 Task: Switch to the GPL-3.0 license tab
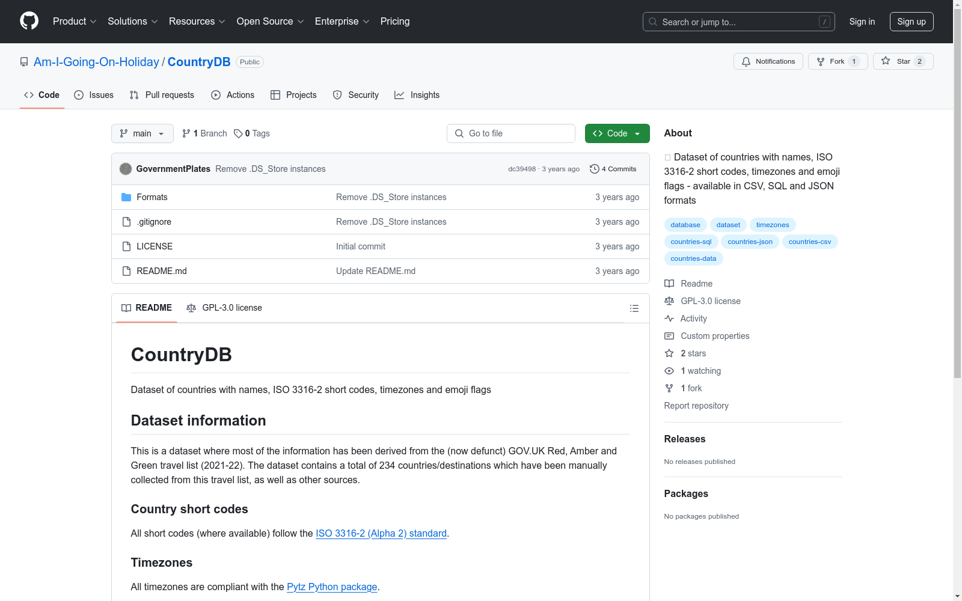pos(224,308)
